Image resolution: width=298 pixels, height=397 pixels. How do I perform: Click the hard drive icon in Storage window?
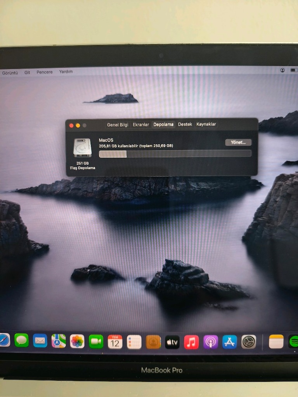click(82, 148)
